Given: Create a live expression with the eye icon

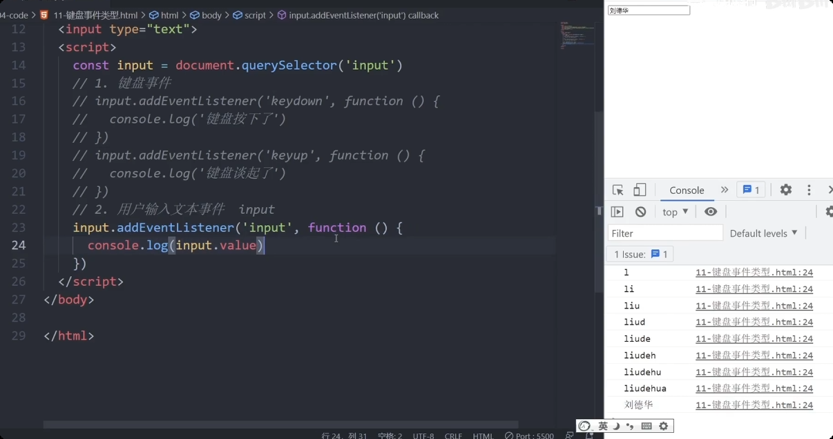Looking at the screenshot, I should tap(711, 212).
